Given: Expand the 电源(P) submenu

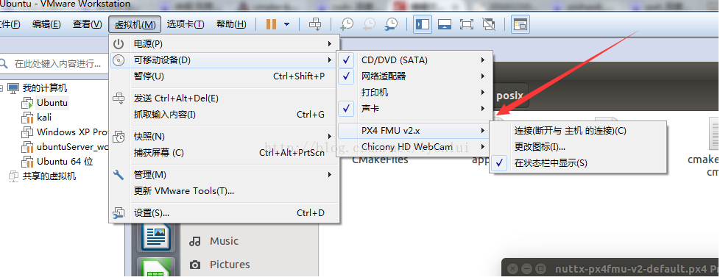Looking at the screenshot, I should click(x=224, y=44).
